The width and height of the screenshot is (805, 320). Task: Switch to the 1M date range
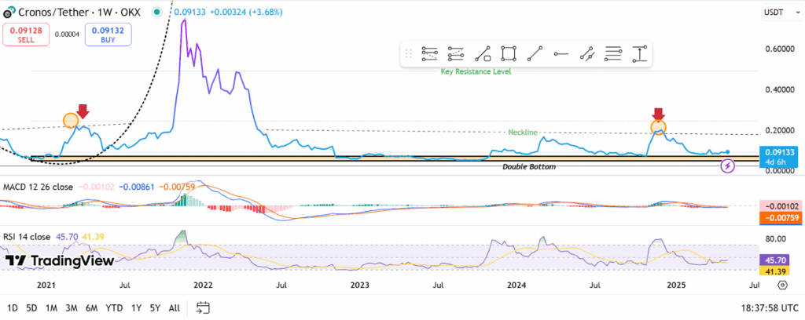point(51,307)
